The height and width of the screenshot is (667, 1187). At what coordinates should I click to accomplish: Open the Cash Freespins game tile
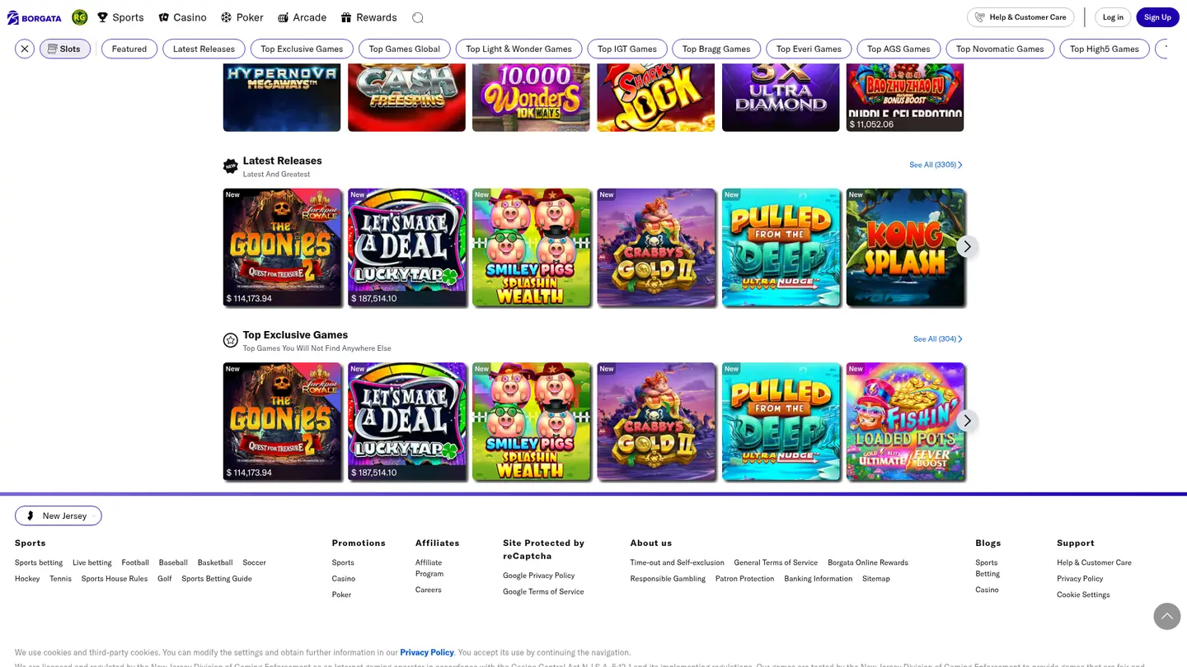click(406, 97)
